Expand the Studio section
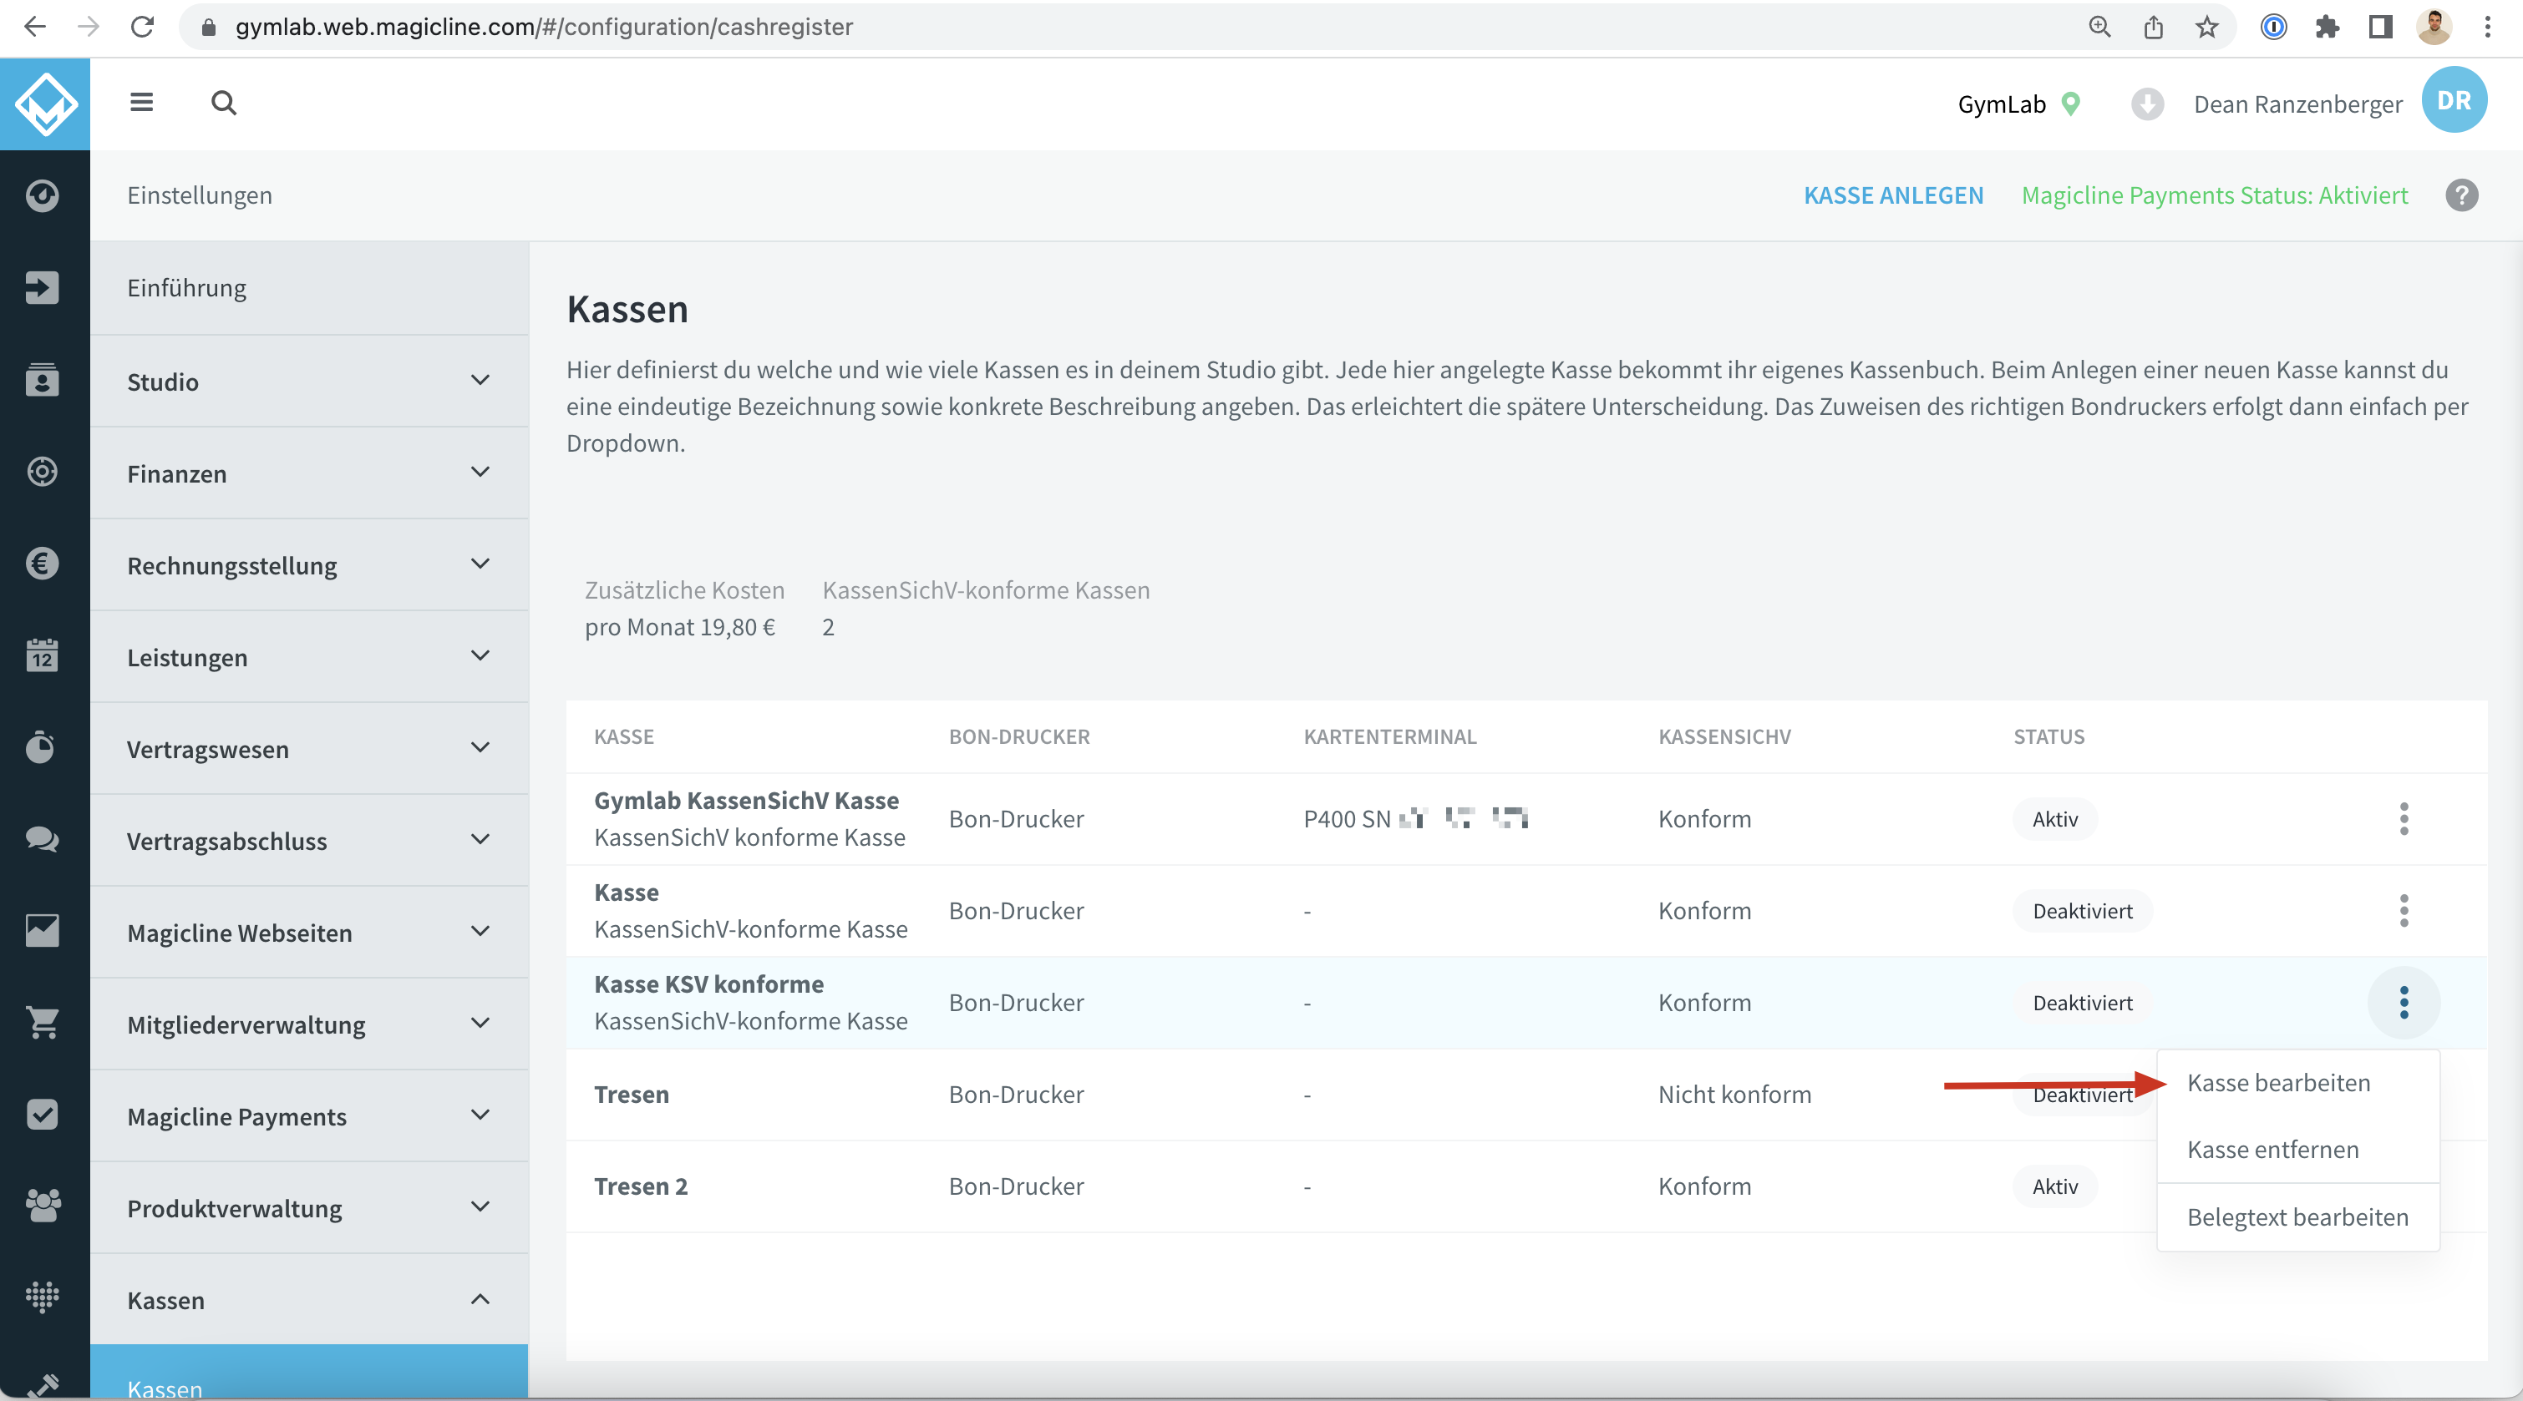This screenshot has width=2523, height=1401. coord(309,381)
